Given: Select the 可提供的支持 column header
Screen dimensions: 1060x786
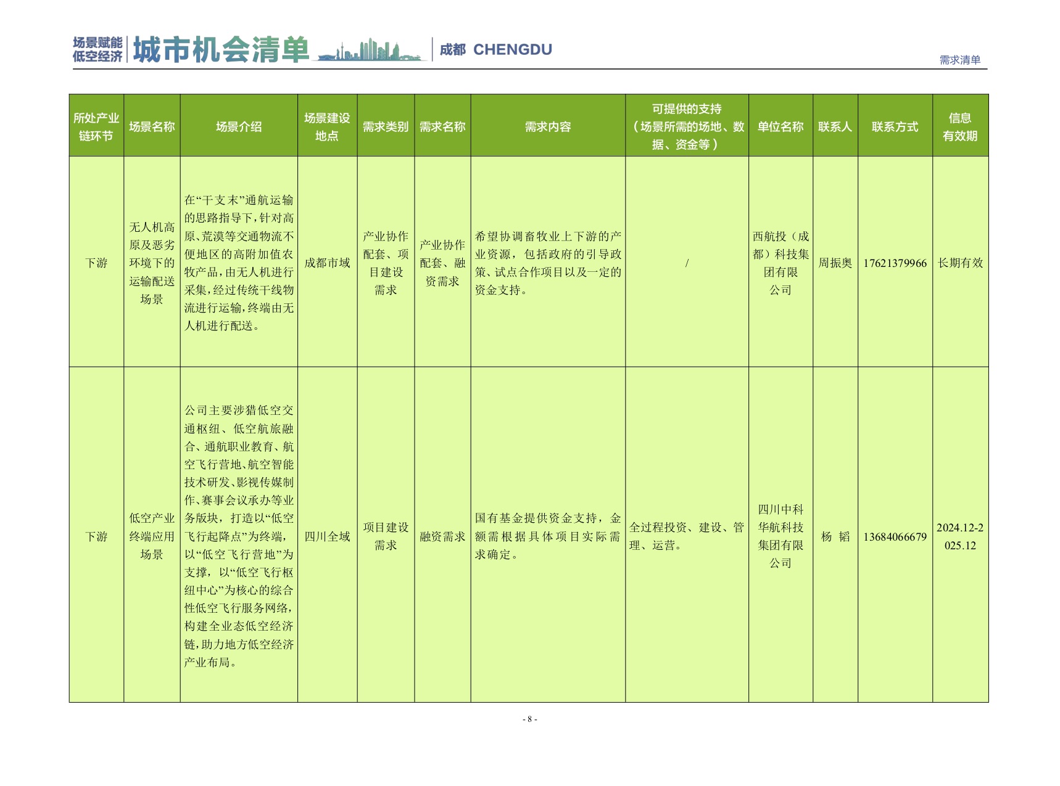Looking at the screenshot, I should (x=687, y=126).
